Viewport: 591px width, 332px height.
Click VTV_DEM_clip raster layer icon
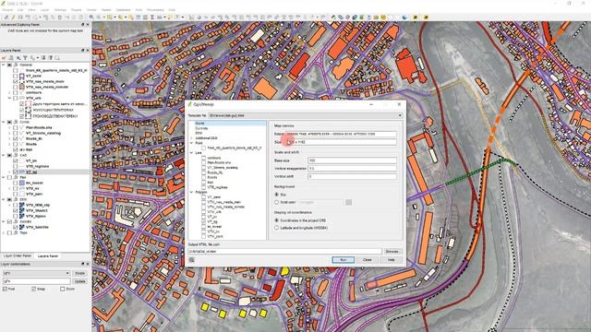tap(22, 205)
